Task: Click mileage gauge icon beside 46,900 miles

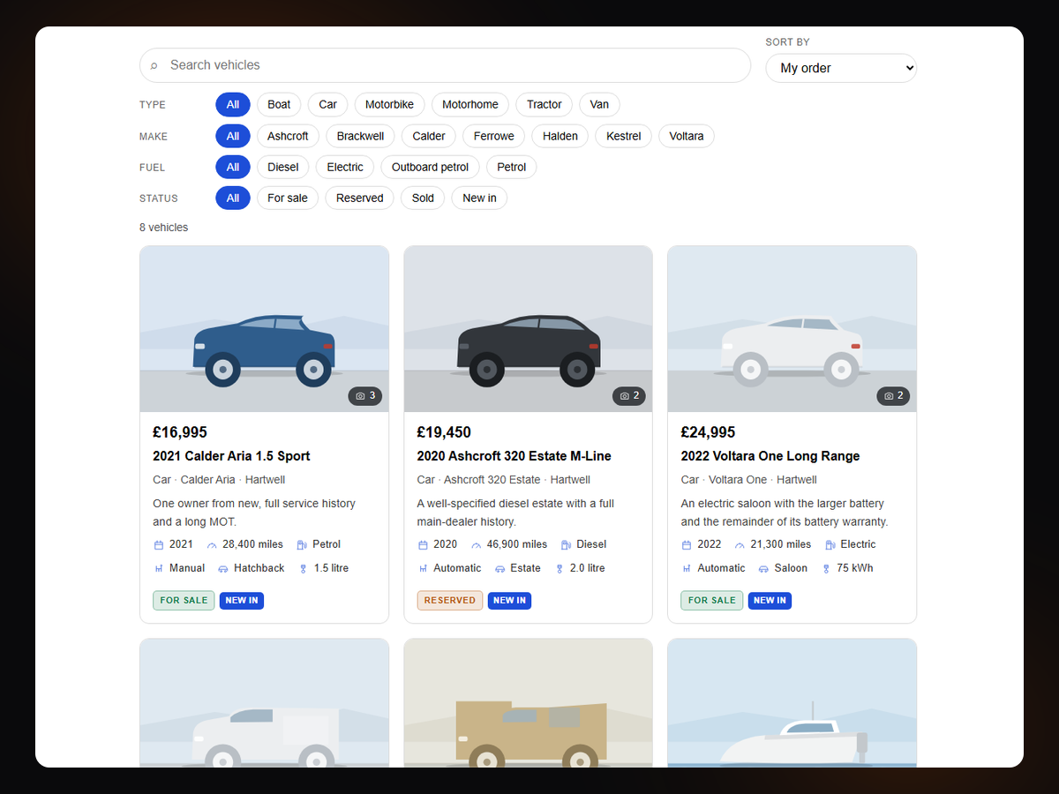Action: coord(477,545)
